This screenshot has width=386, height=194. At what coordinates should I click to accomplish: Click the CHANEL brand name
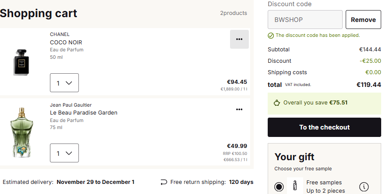point(60,34)
